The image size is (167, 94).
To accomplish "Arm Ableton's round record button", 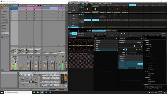I will pos(40,5).
